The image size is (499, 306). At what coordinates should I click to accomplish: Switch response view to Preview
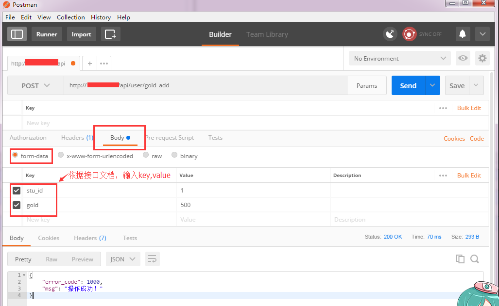[83, 259]
